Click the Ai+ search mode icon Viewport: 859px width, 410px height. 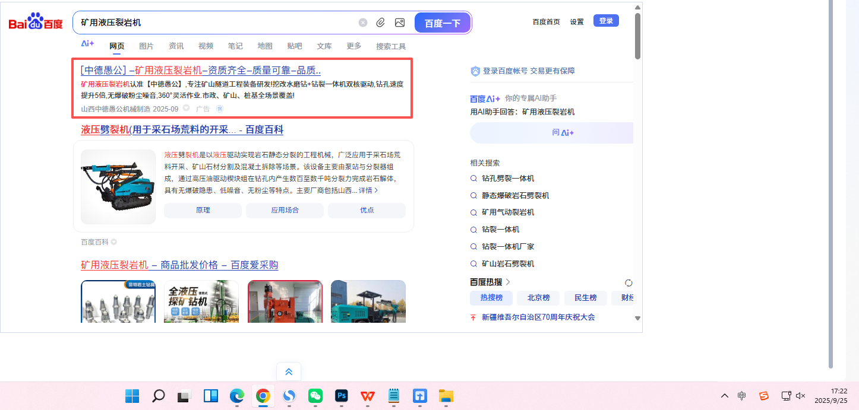pyautogui.click(x=87, y=44)
